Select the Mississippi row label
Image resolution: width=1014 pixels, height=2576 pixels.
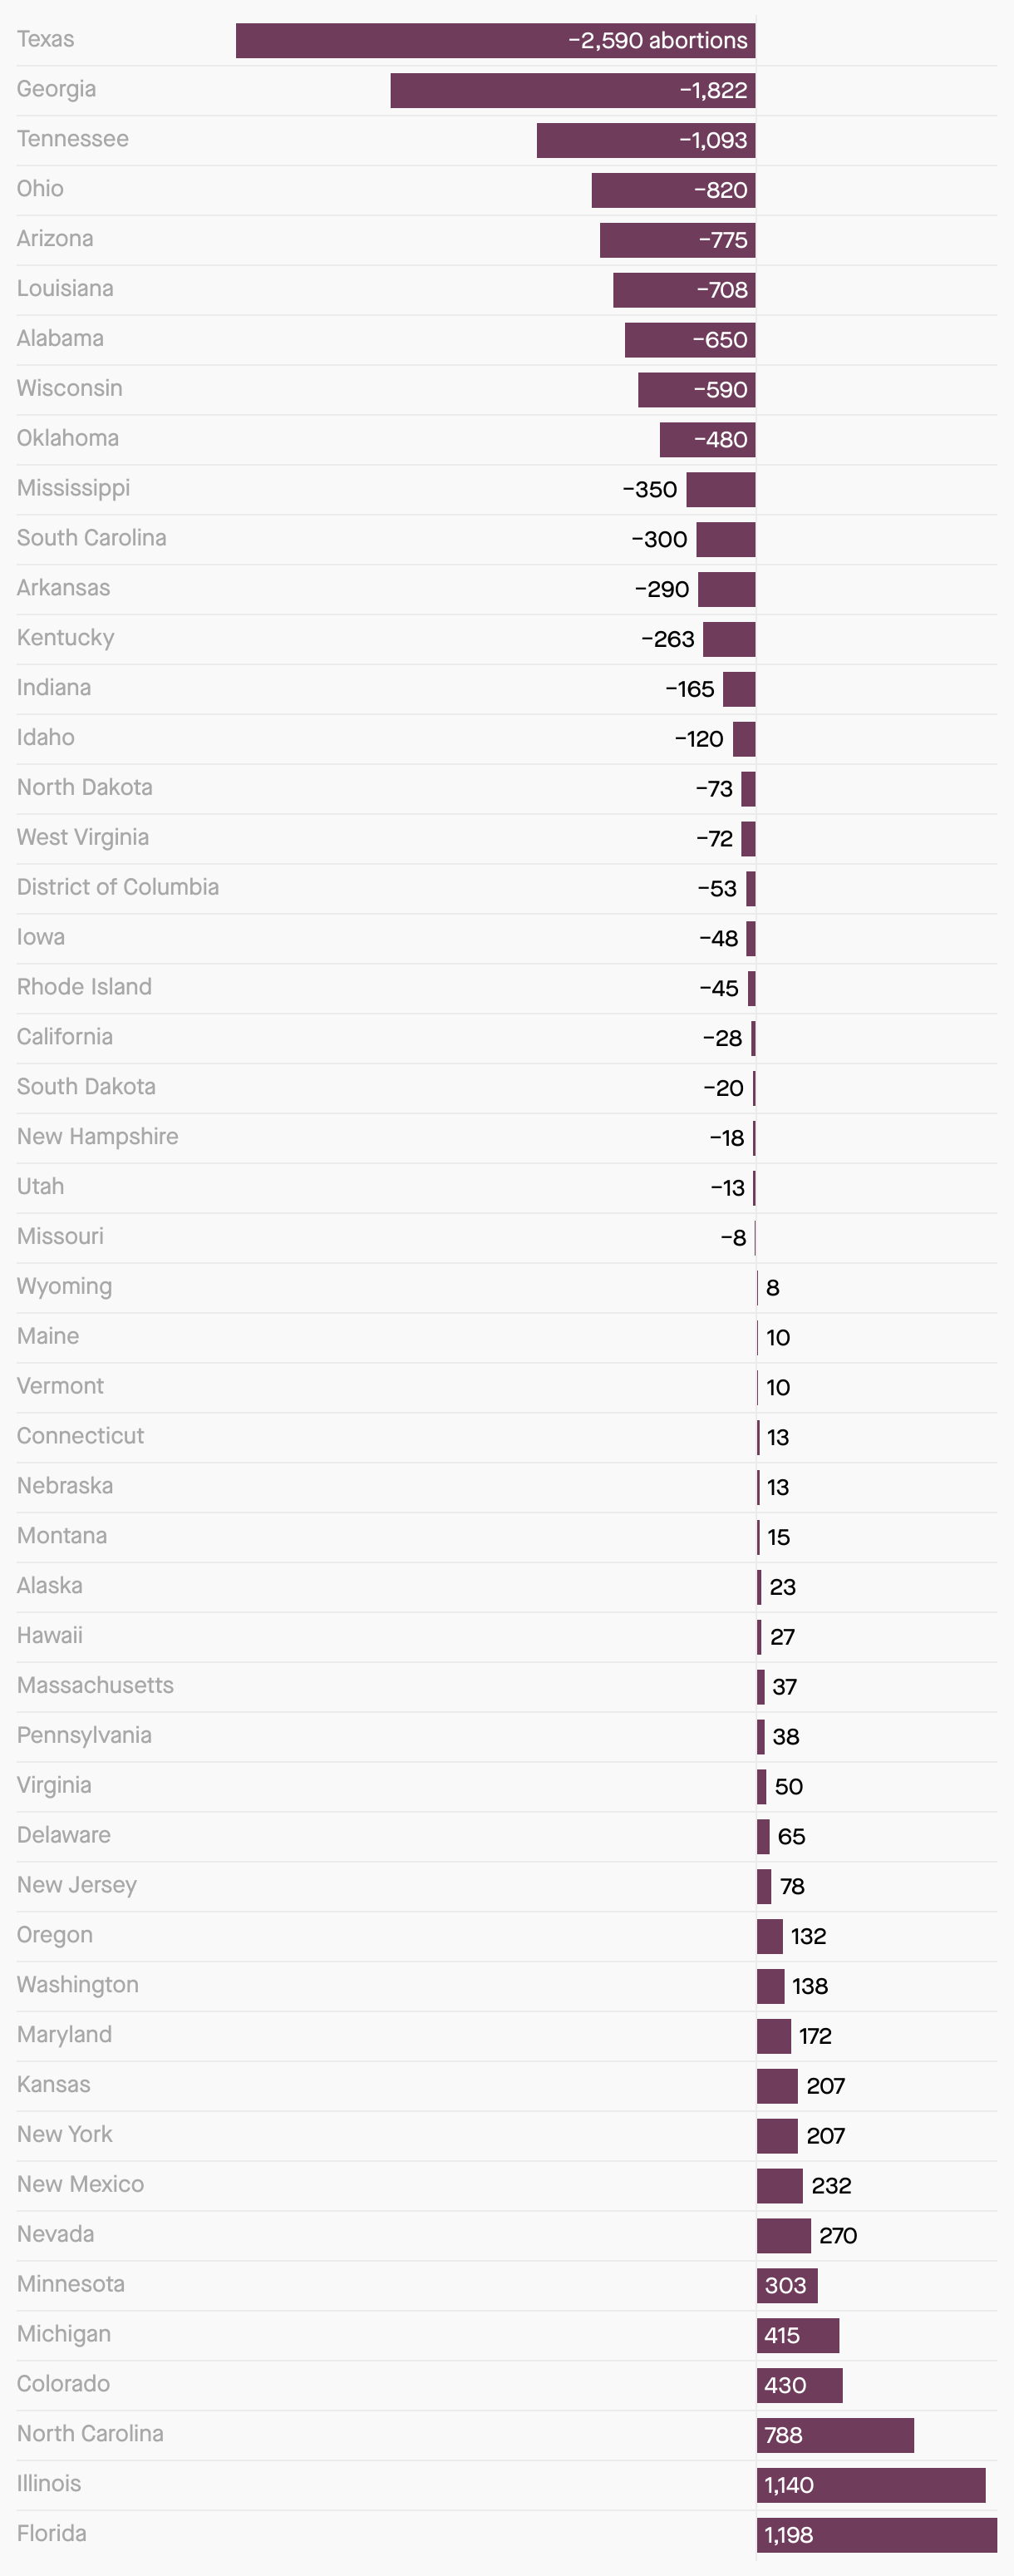tap(73, 488)
